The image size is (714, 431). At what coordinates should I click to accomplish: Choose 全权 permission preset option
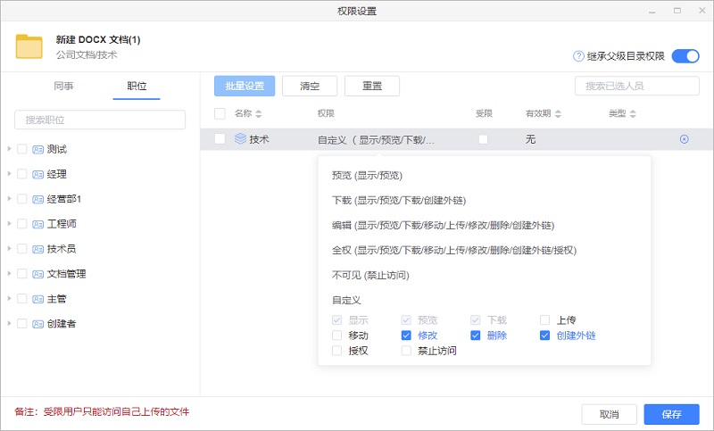tap(454, 251)
